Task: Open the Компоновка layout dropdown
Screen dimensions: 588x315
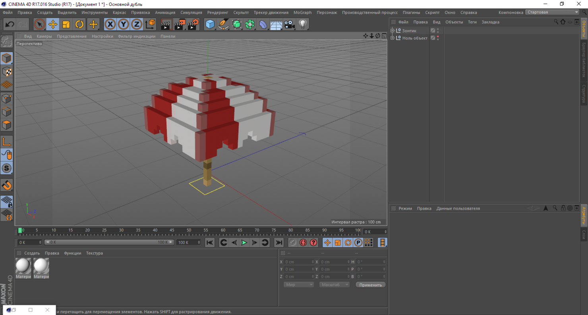Action: click(552, 12)
